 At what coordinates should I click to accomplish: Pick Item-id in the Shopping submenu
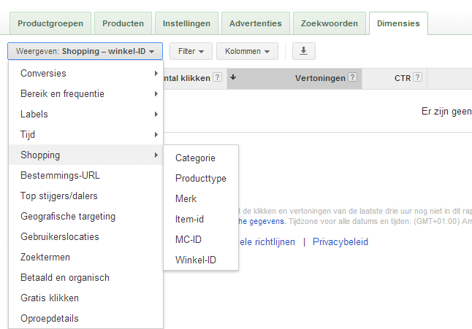click(x=201, y=220)
